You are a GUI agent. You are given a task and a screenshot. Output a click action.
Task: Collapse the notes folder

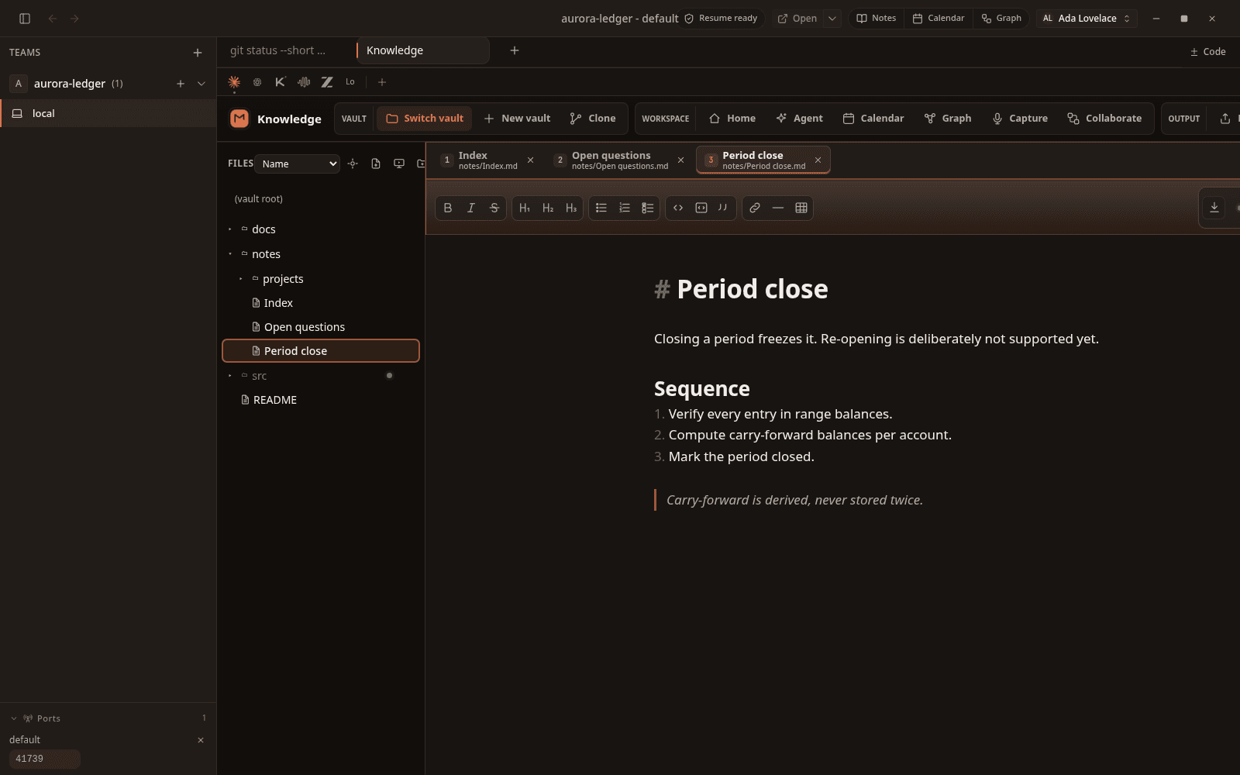(230, 254)
